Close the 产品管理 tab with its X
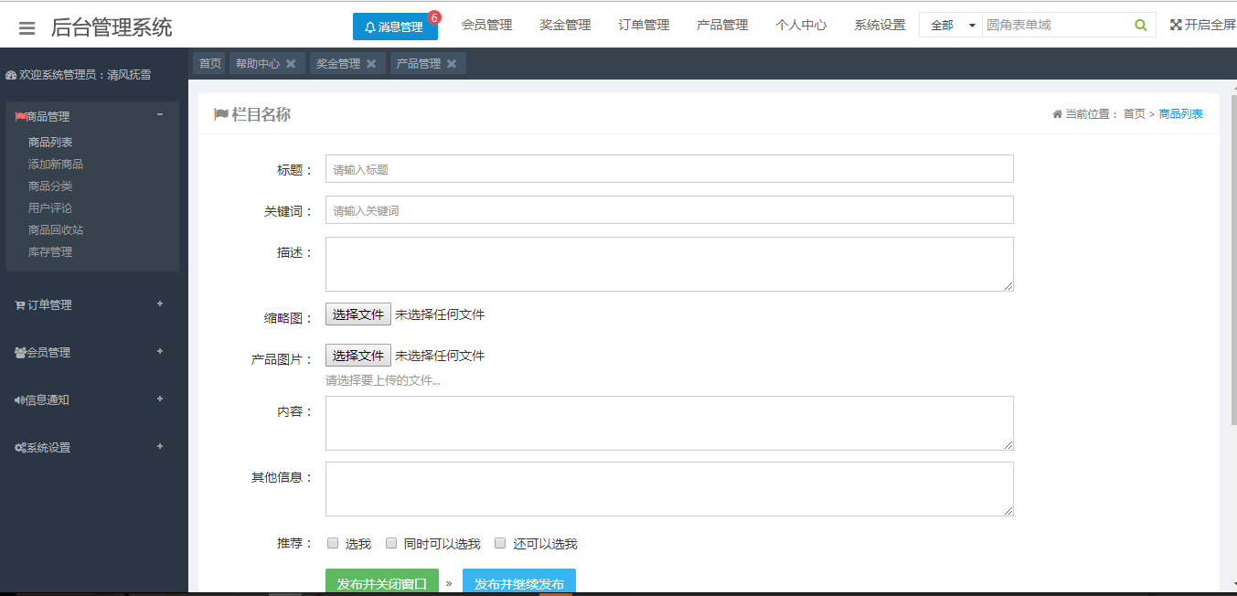The image size is (1237, 596). coord(452,64)
